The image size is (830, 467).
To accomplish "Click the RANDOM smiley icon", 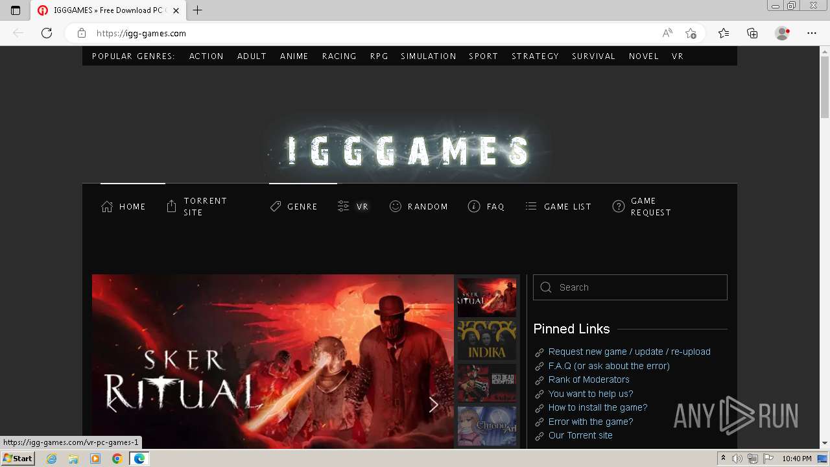I will point(395,206).
